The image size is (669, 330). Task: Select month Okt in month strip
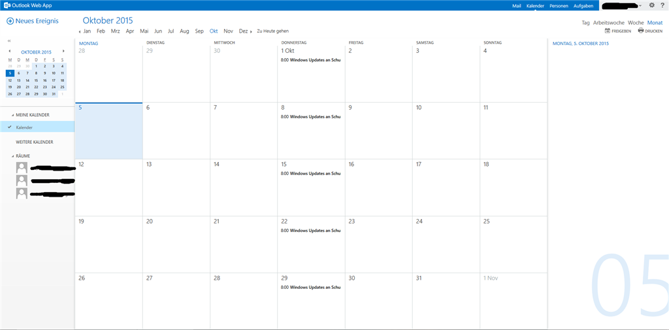(214, 31)
